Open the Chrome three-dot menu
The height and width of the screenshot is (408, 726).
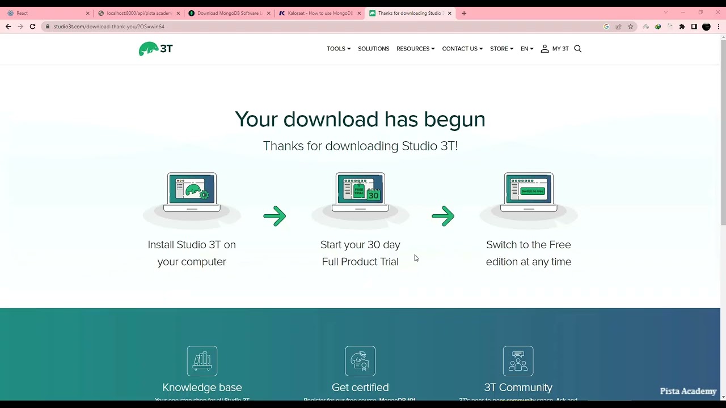[718, 27]
